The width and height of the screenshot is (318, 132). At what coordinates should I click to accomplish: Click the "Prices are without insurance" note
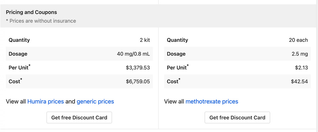click(41, 21)
